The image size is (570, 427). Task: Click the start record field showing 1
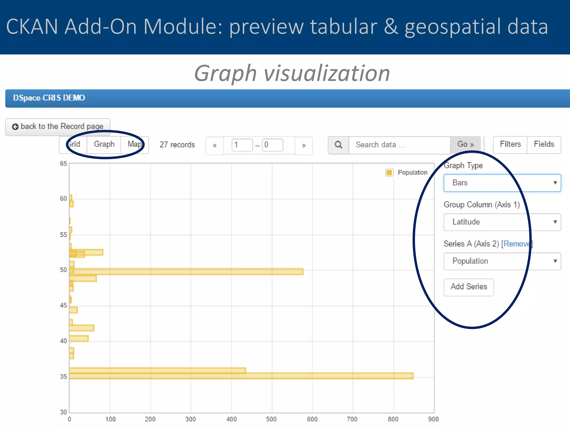[242, 145]
